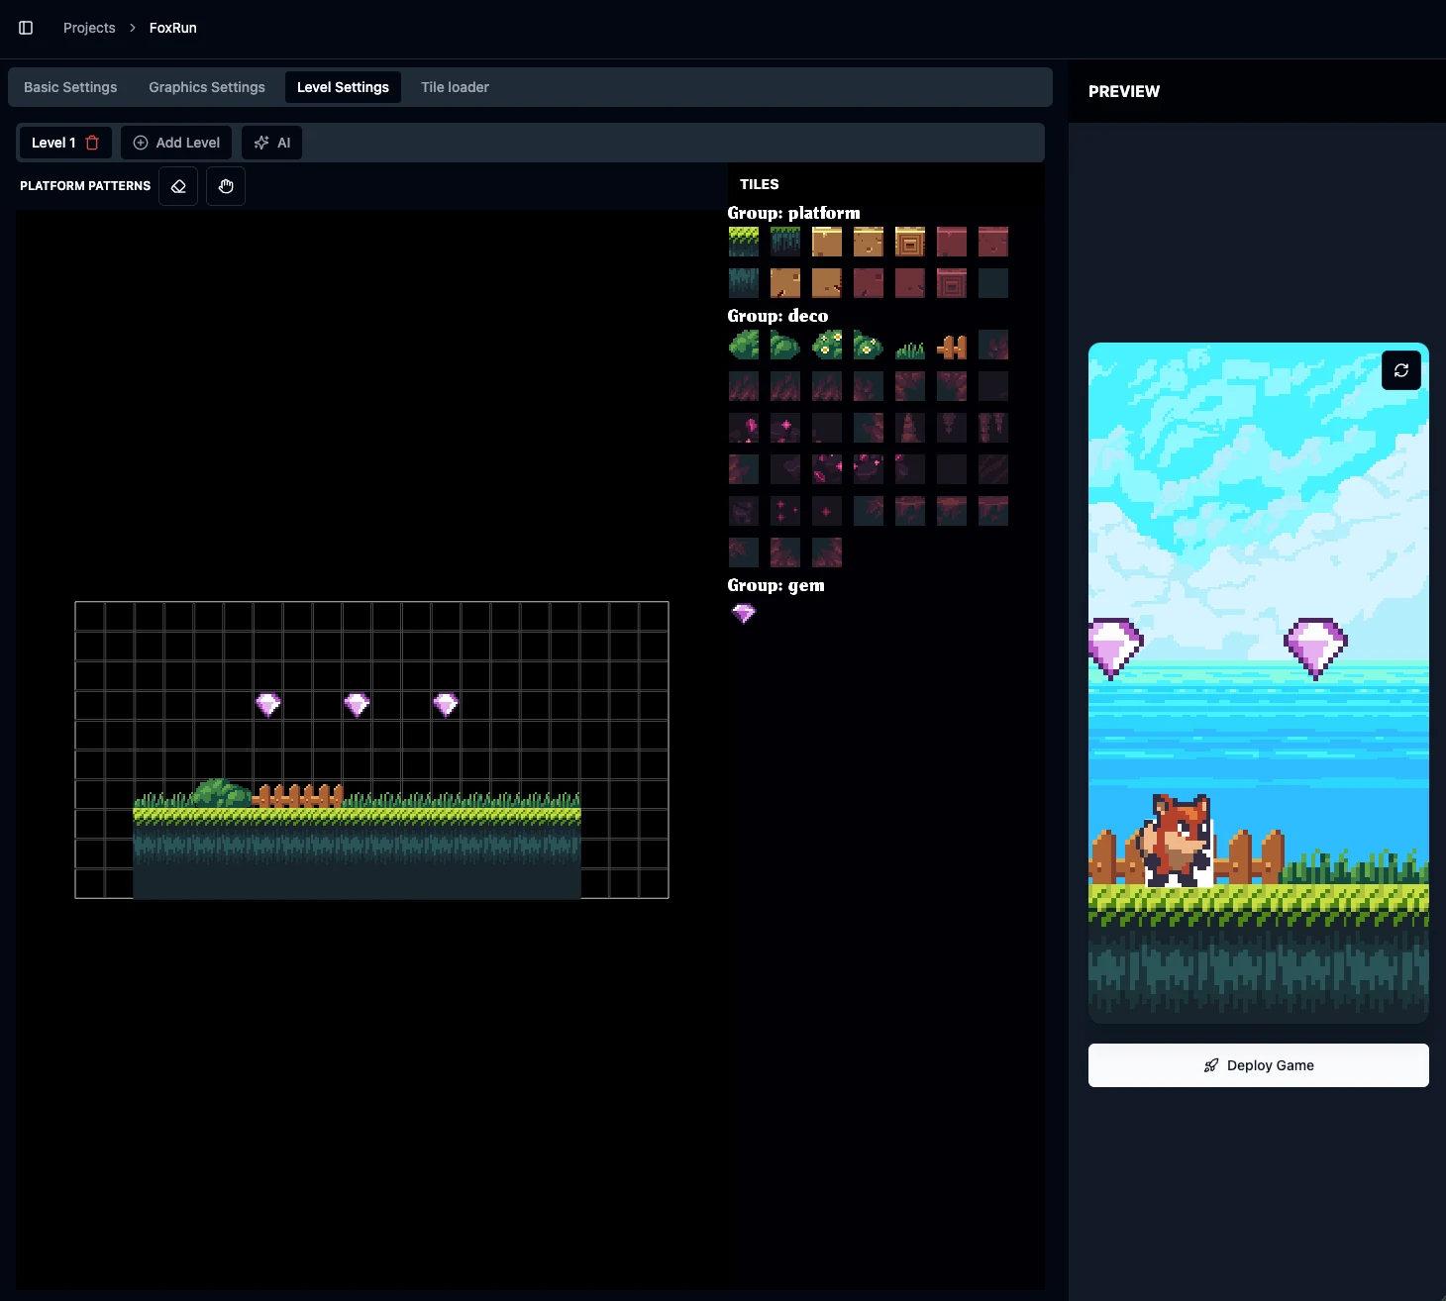Click the FoxRun breadcrumb
The height and width of the screenshot is (1301, 1446).
pos(173,28)
